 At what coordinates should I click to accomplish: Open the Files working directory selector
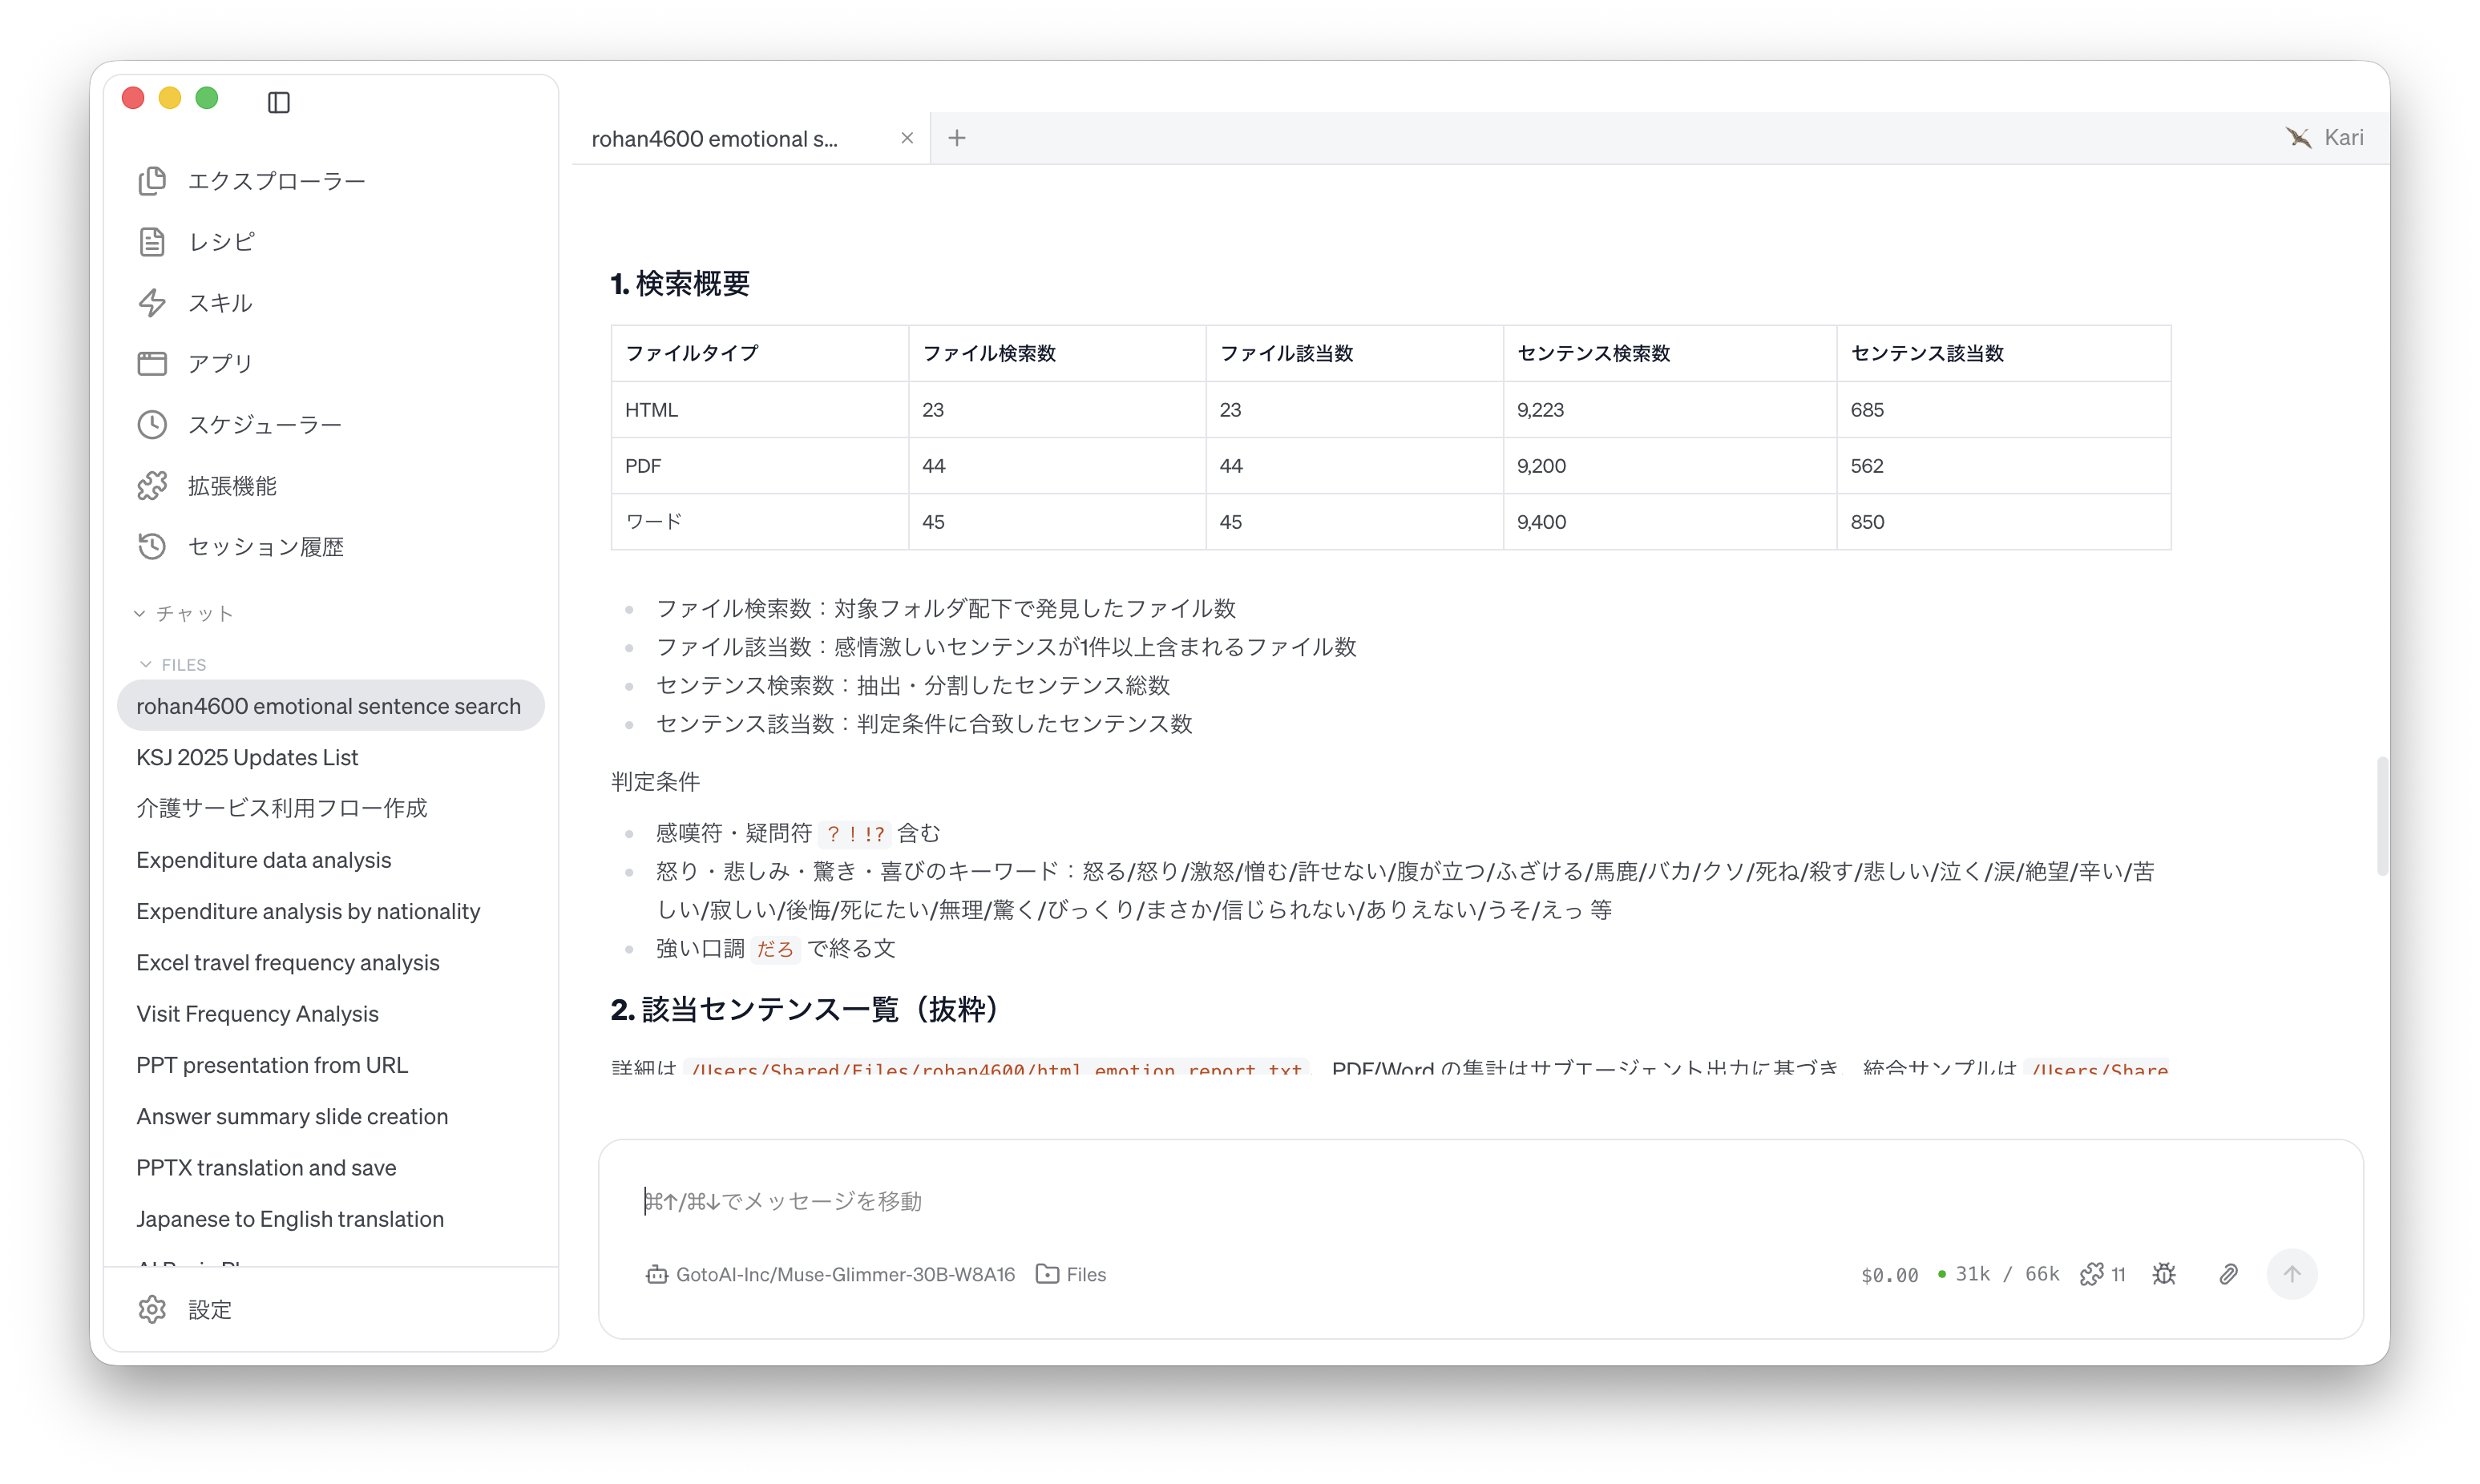(1071, 1274)
